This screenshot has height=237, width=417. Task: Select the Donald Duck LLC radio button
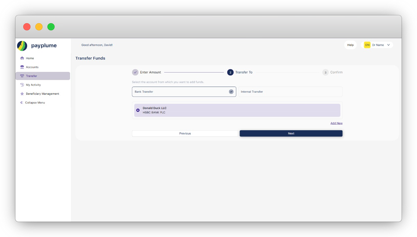(138, 110)
